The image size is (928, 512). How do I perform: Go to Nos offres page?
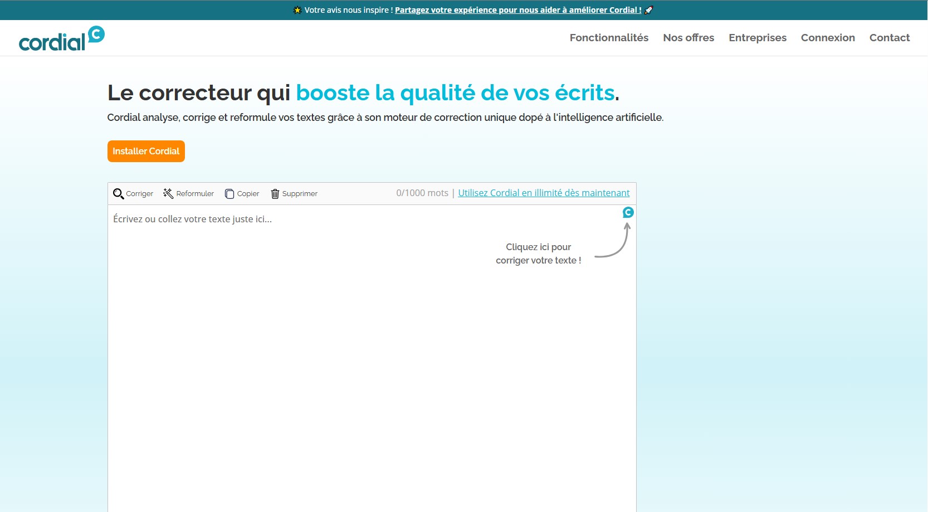tap(688, 38)
